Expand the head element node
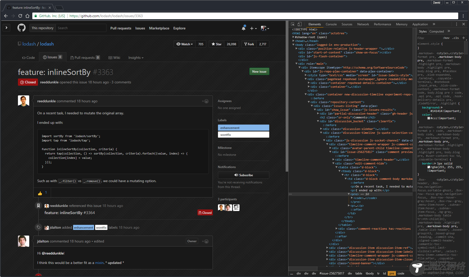The height and width of the screenshot is (277, 469). [294, 41]
